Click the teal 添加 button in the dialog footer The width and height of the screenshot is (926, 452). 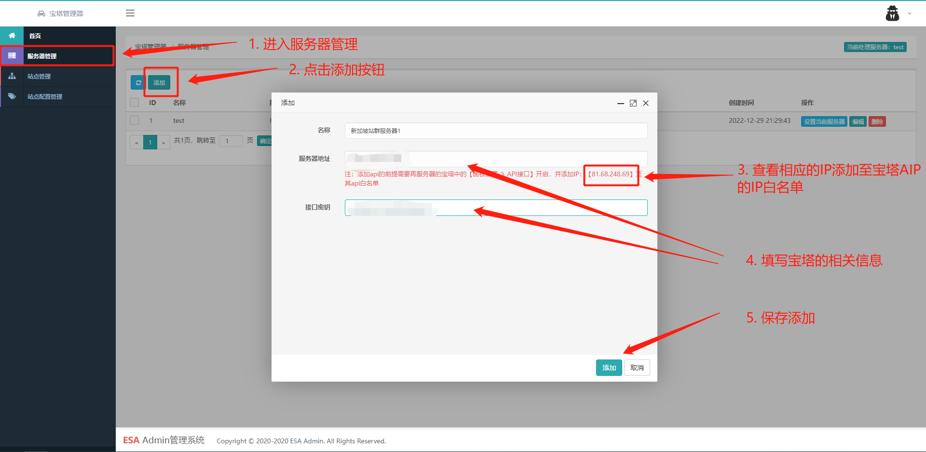[x=609, y=368]
